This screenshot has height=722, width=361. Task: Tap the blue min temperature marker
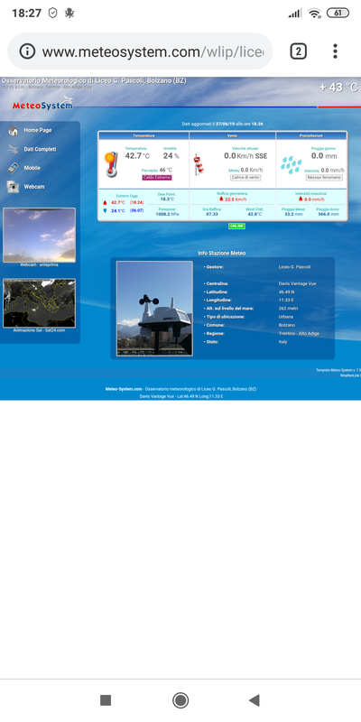coord(105,210)
